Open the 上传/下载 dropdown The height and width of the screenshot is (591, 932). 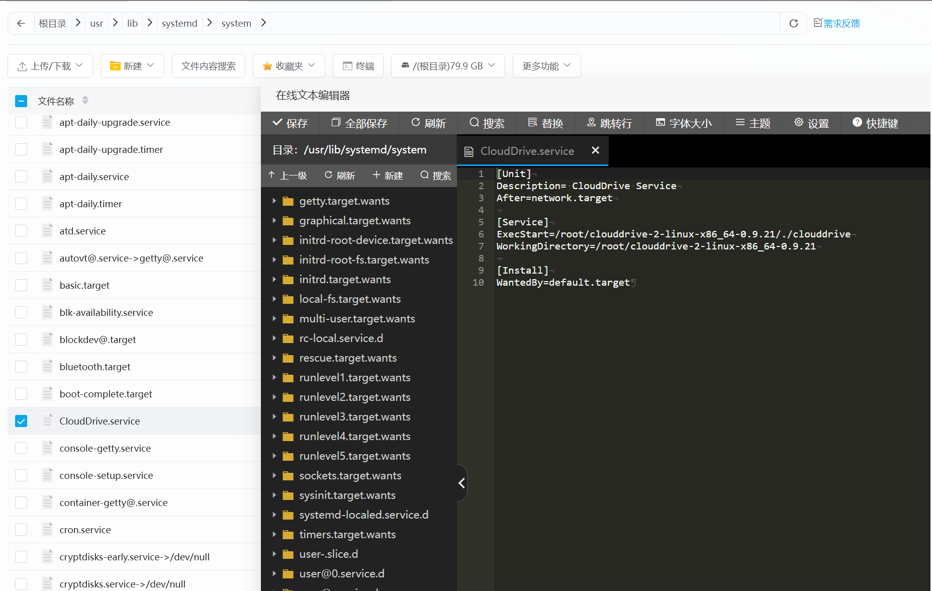coord(50,66)
